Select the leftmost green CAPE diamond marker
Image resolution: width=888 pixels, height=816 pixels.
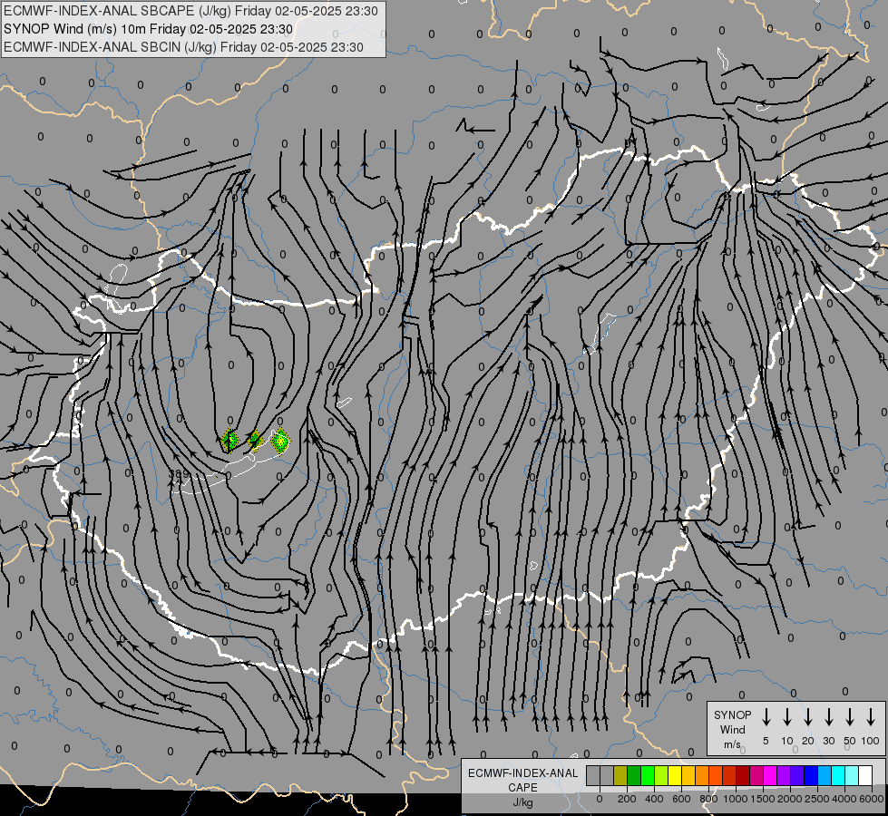pos(229,441)
